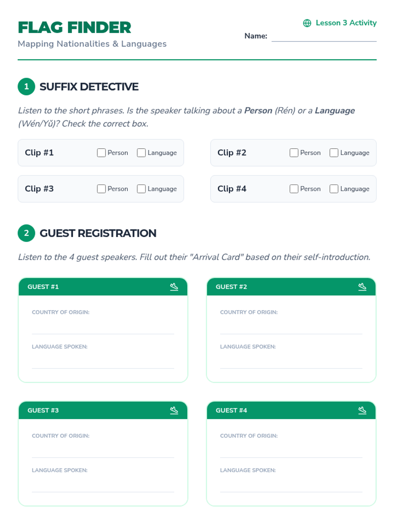Screen dimensions: 394x525
Task: Click the plane landing icon on Guest #3
Action: pyautogui.click(x=174, y=410)
